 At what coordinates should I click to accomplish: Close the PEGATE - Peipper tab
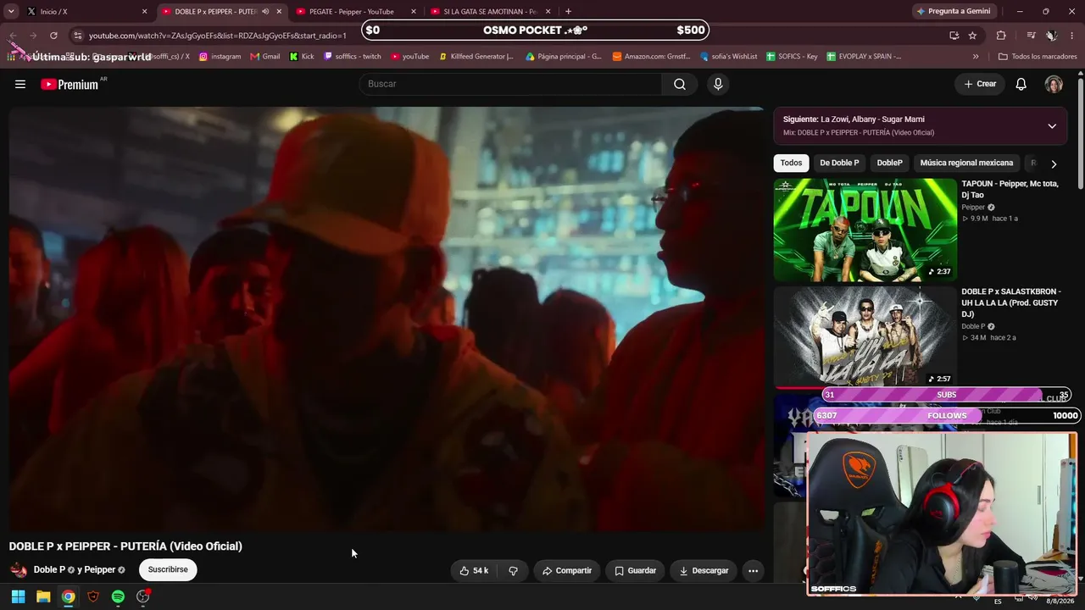414,12
